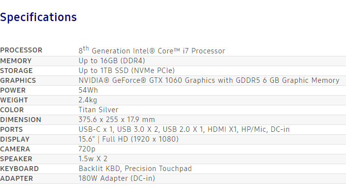Click the 54Wh power value

click(89, 90)
